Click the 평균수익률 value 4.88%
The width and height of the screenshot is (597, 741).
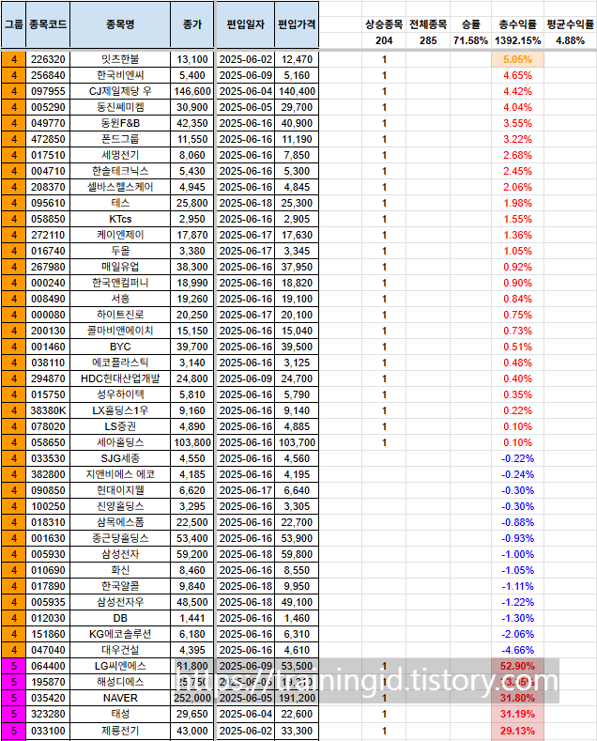[570, 40]
